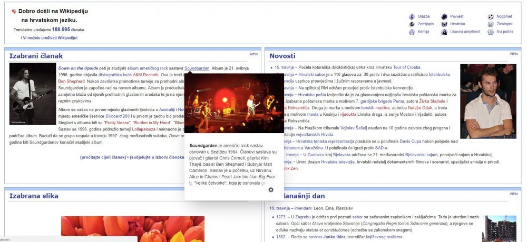Screen dimensions: 527x242
Task: Click the tulips image under Izabrana slika
Action: 132,229
